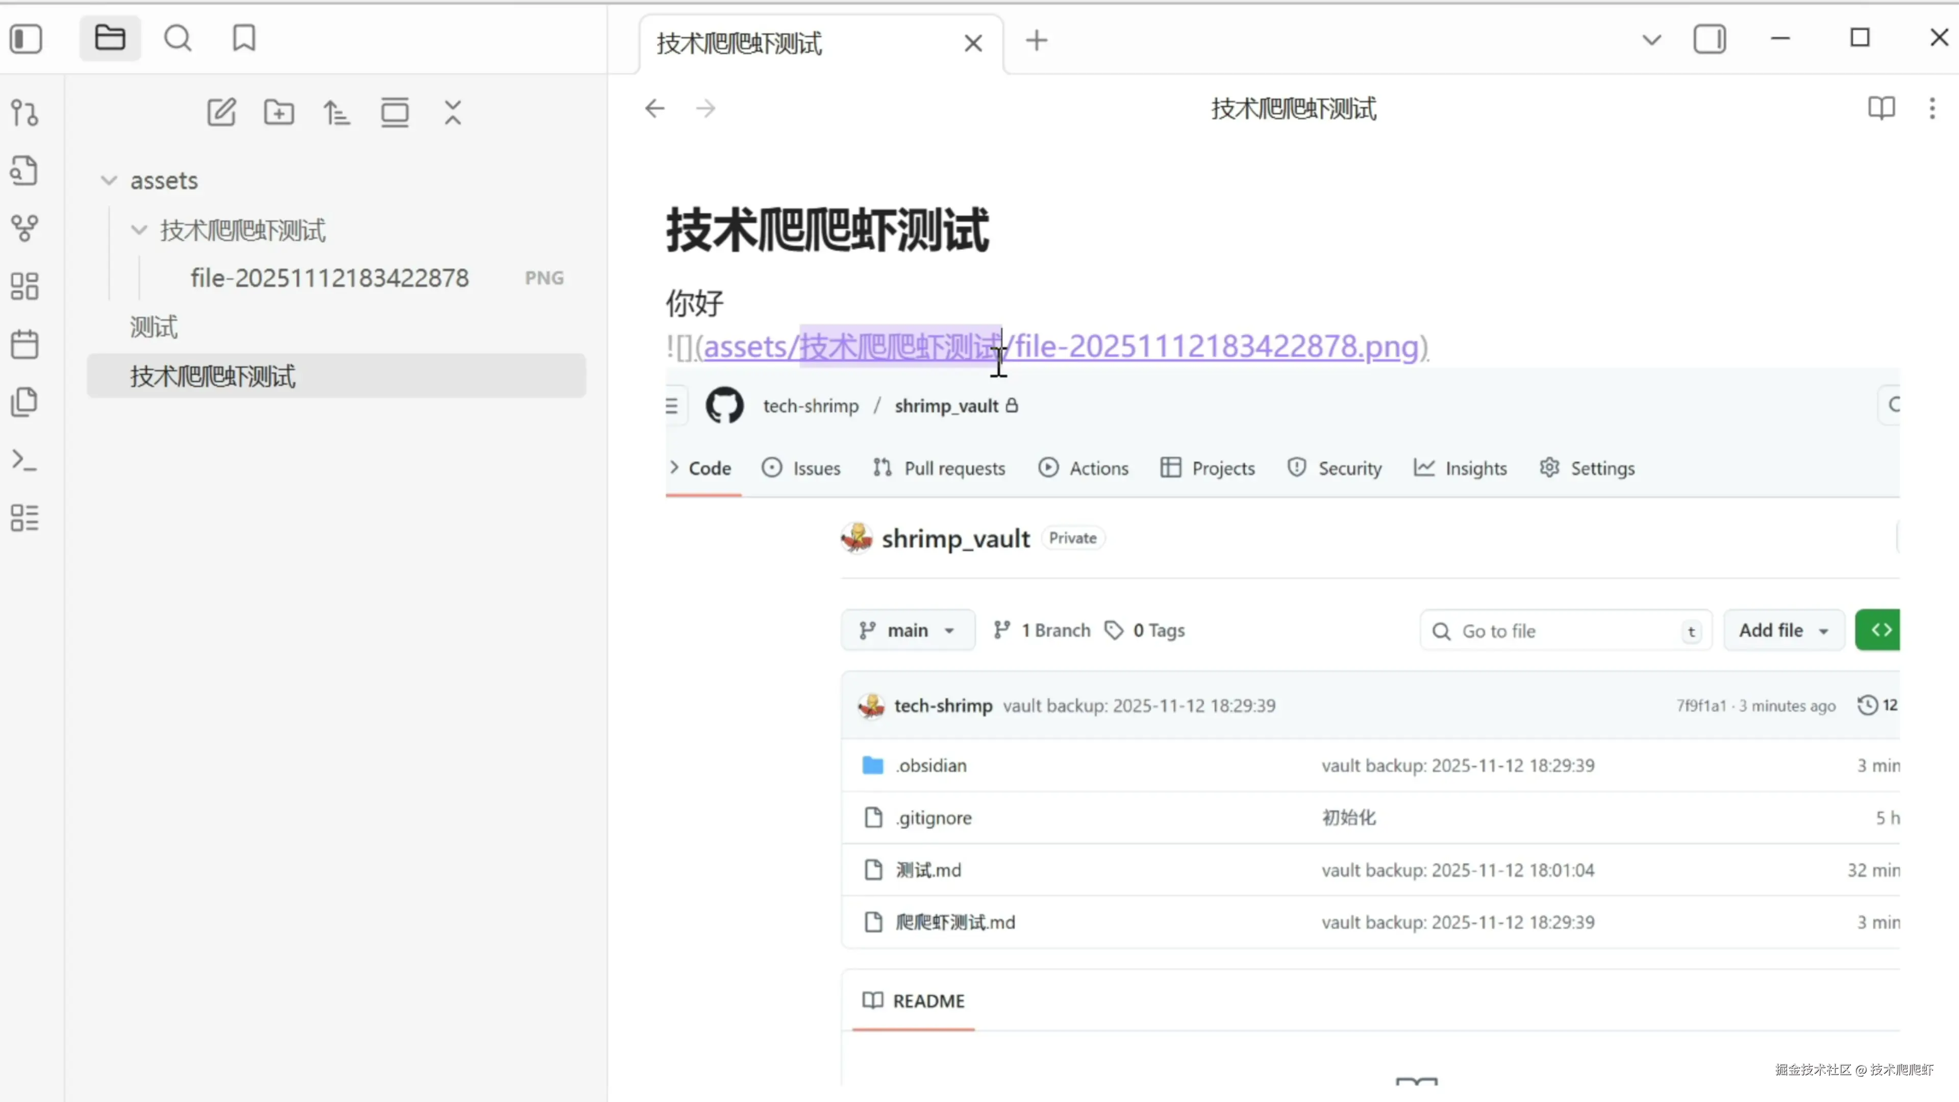Toggle the right sidebar panel
The image size is (1959, 1102).
[1709, 39]
